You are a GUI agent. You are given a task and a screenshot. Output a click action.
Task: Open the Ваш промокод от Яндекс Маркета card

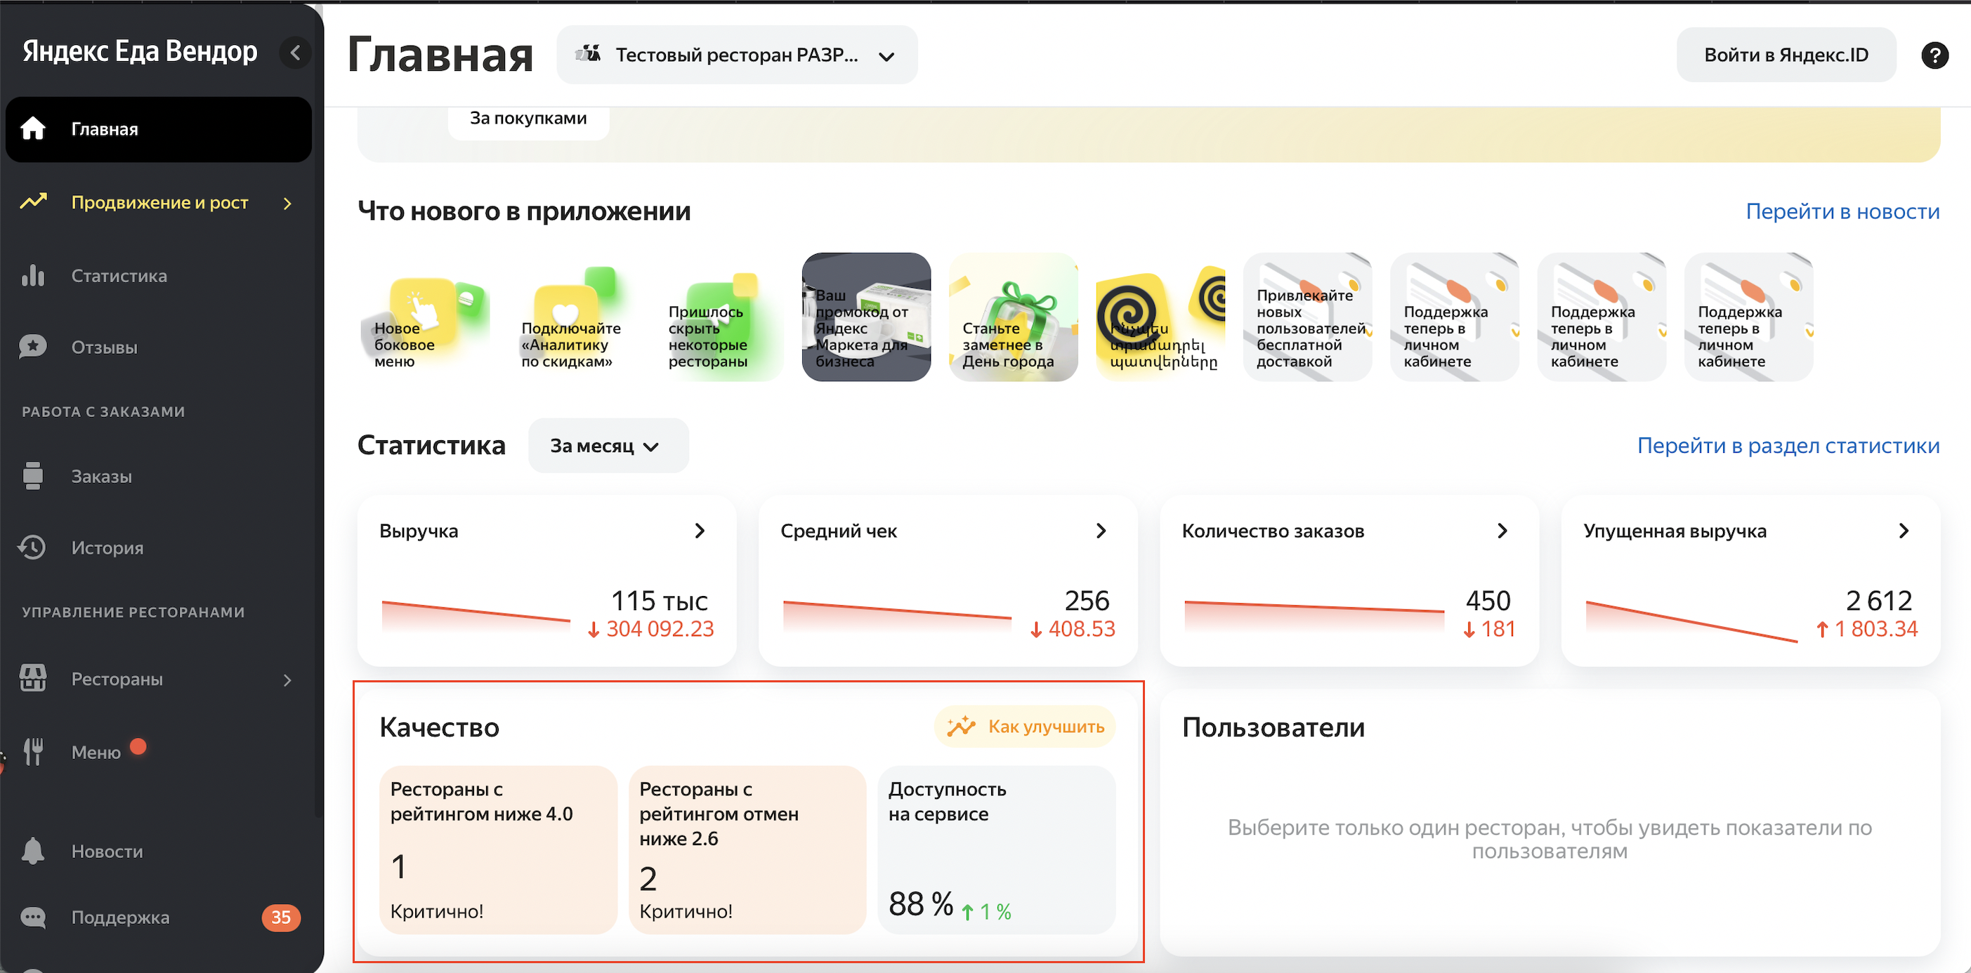coord(866,317)
